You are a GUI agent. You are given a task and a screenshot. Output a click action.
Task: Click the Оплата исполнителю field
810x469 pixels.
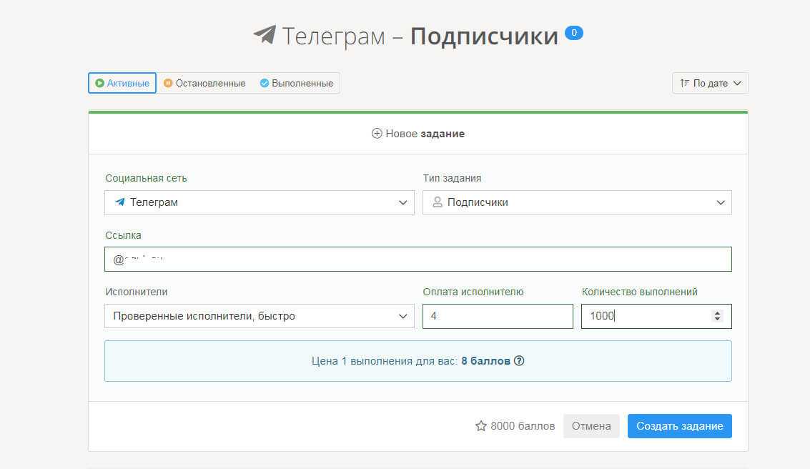(x=498, y=316)
